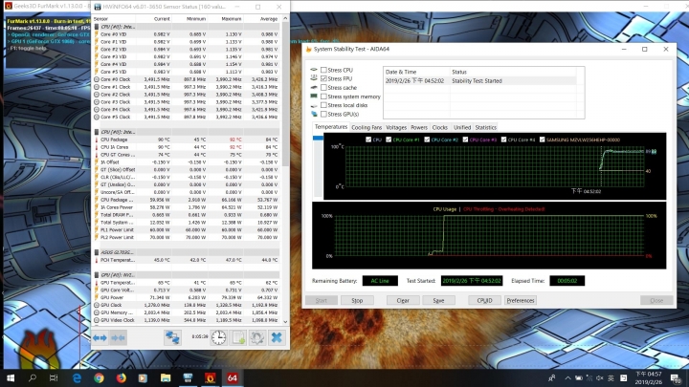Select GPU Power sensor row

pos(187,297)
